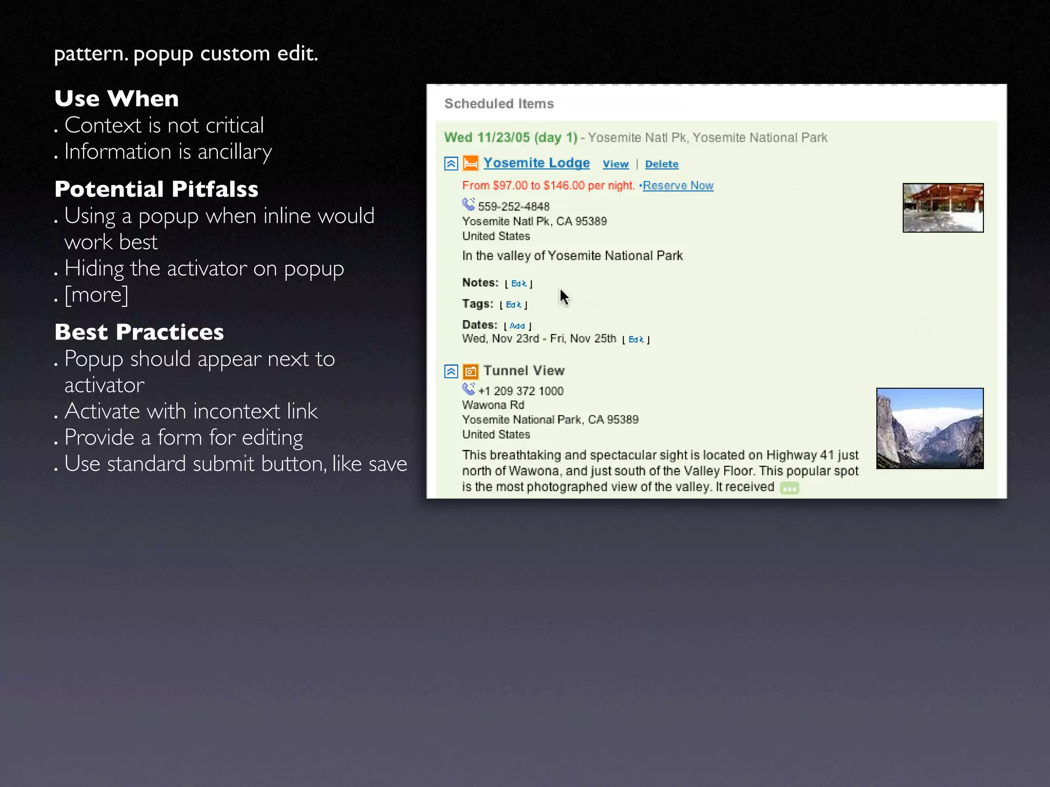This screenshot has width=1050, height=787.
Task: Click phone icon beside +1 209 372 1000
Action: coord(468,389)
